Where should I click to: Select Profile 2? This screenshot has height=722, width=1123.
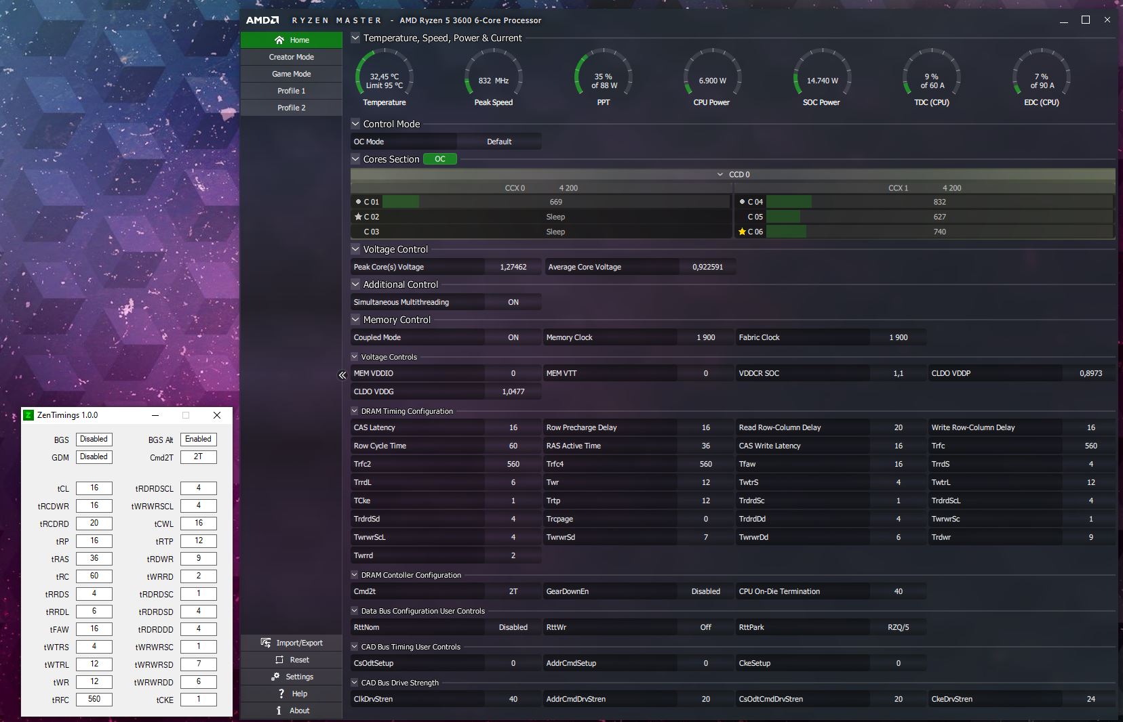[292, 108]
